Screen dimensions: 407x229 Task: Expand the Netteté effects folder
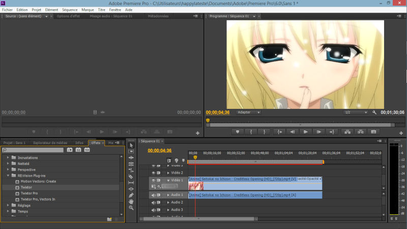point(8,163)
